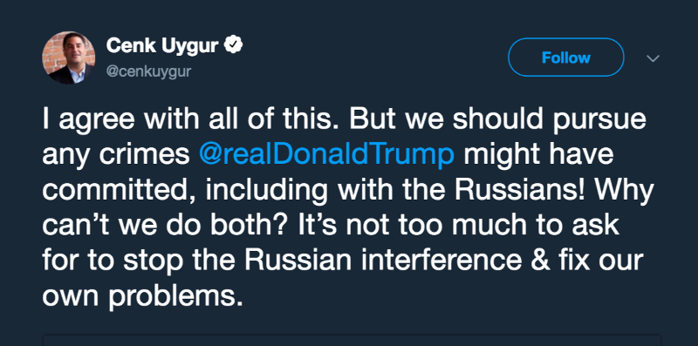Click the blue verified badge icon
The width and height of the screenshot is (698, 346).
pos(234,45)
